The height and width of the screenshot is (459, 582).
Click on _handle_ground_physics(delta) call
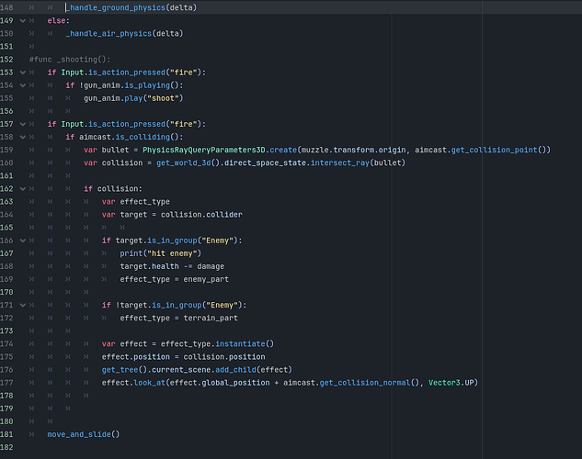tap(131, 7)
